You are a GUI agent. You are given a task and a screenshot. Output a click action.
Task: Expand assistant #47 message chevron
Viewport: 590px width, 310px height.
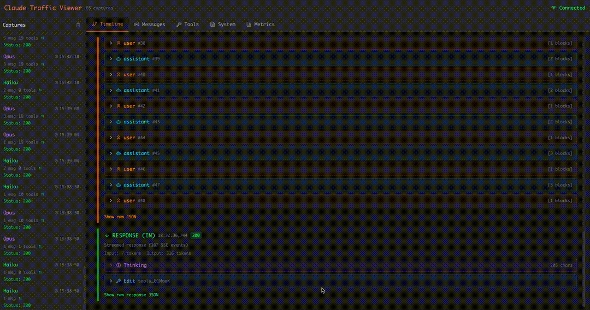coord(111,185)
